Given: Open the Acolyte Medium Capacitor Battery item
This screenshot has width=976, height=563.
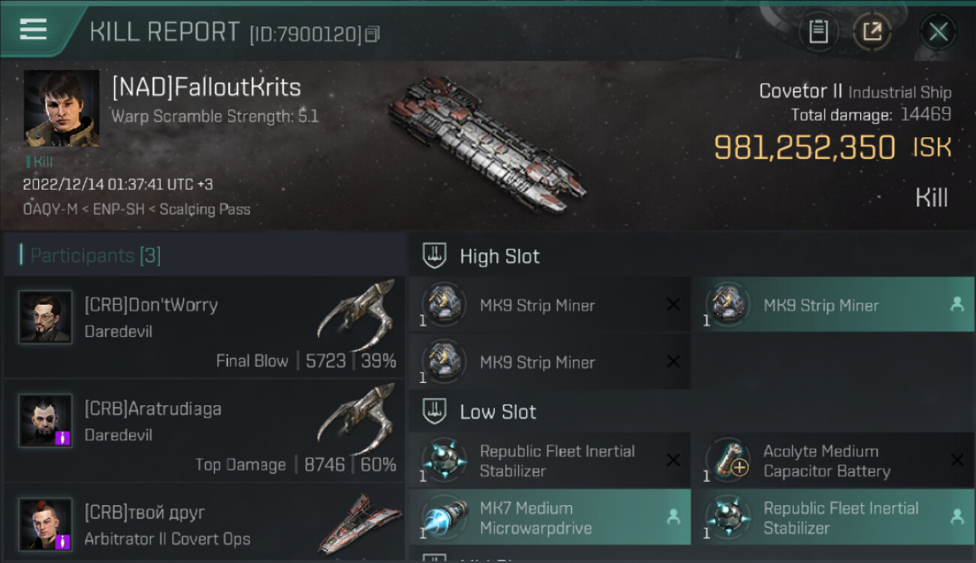Looking at the screenshot, I should [833, 461].
